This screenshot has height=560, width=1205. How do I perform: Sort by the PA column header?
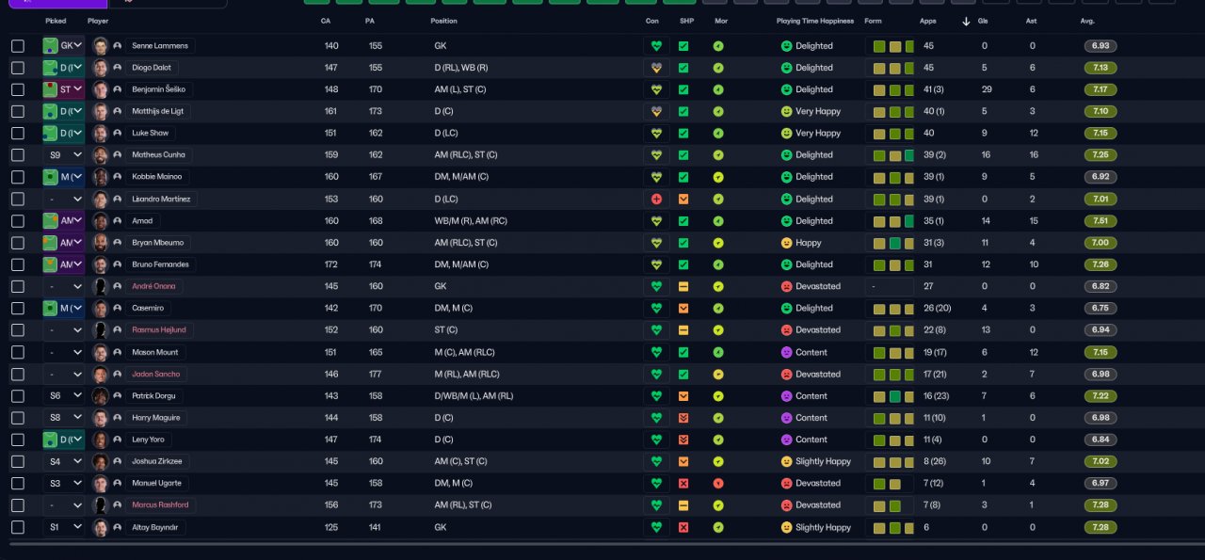click(369, 21)
